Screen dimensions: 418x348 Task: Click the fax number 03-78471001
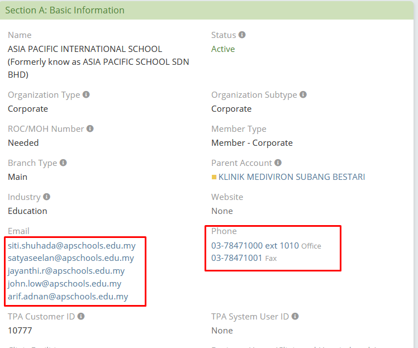tap(237, 258)
